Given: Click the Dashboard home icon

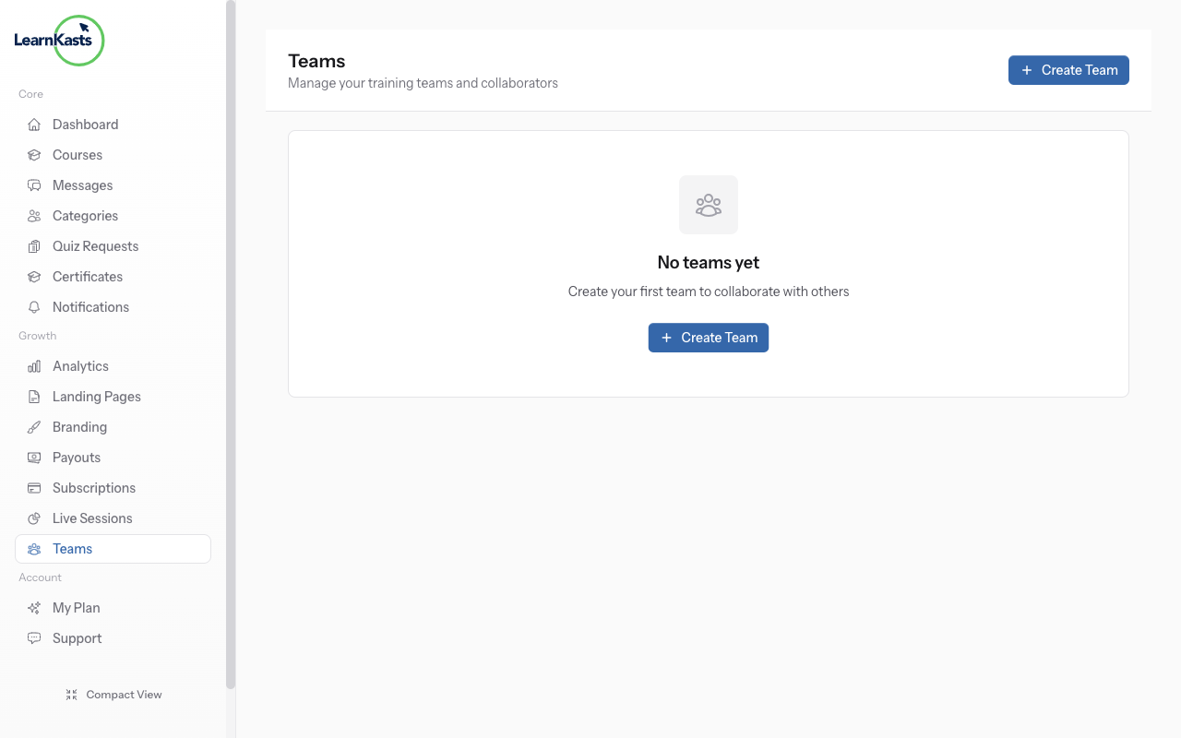Looking at the screenshot, I should 34,124.
